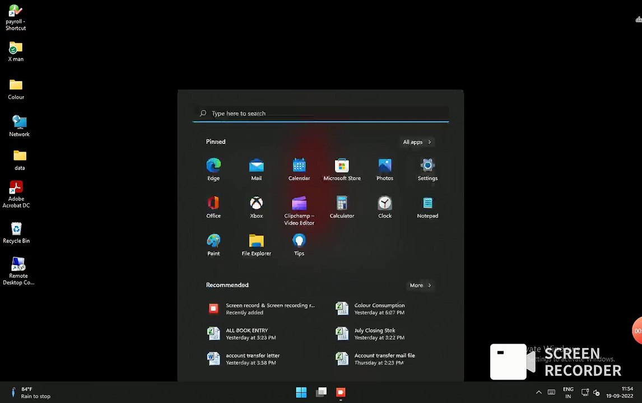Select Adobe Acrobat DC desktop icon
Viewport: 642px width, 403px height.
[16, 194]
